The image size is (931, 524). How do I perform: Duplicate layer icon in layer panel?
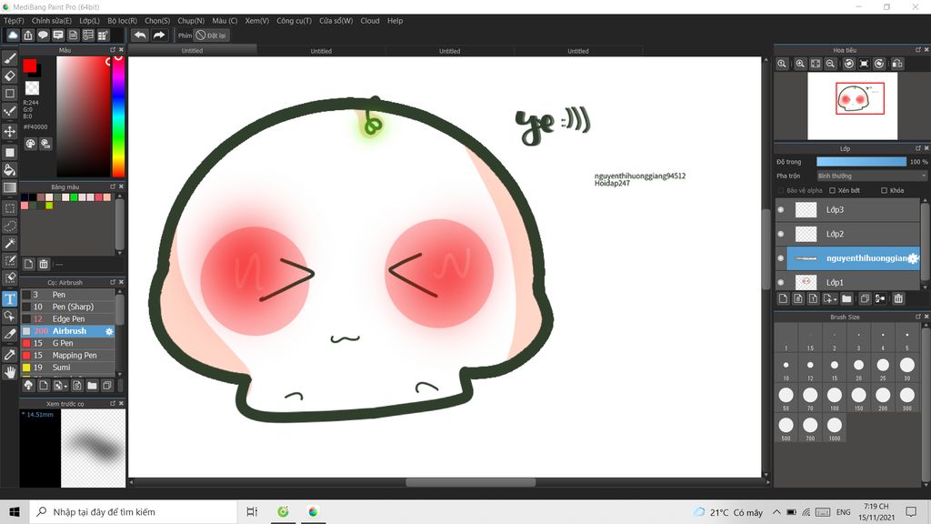click(865, 298)
